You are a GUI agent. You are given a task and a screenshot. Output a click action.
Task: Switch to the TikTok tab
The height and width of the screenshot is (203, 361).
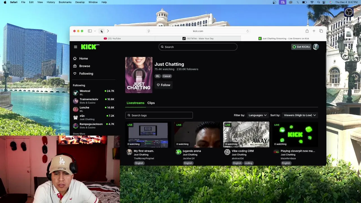[198, 38]
